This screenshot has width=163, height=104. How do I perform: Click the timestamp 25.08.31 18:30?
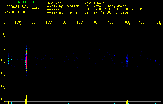18,12
